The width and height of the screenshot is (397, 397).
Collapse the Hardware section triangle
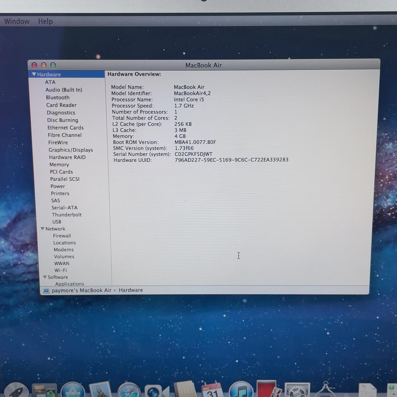(34, 74)
